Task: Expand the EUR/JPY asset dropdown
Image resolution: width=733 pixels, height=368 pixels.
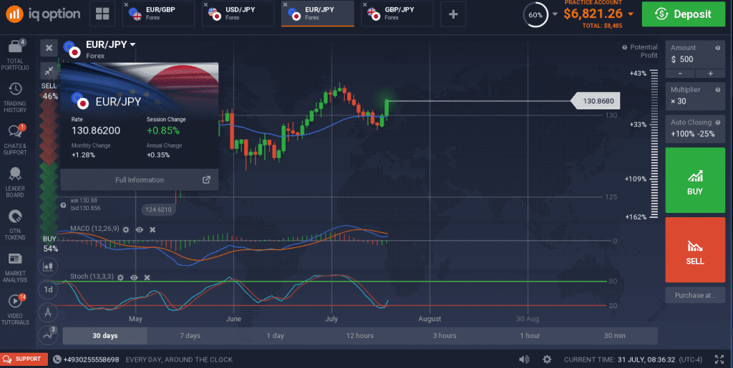Action: (x=132, y=45)
